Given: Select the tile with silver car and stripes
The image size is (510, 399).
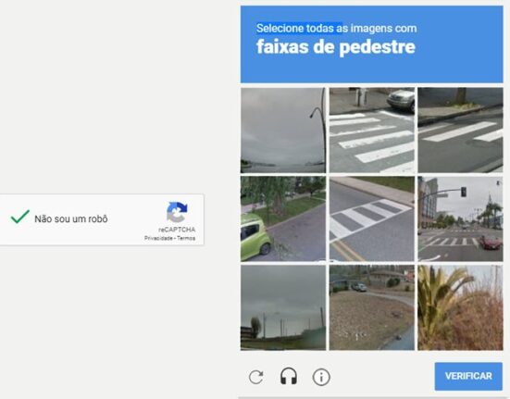Looking at the screenshot, I should 372,131.
